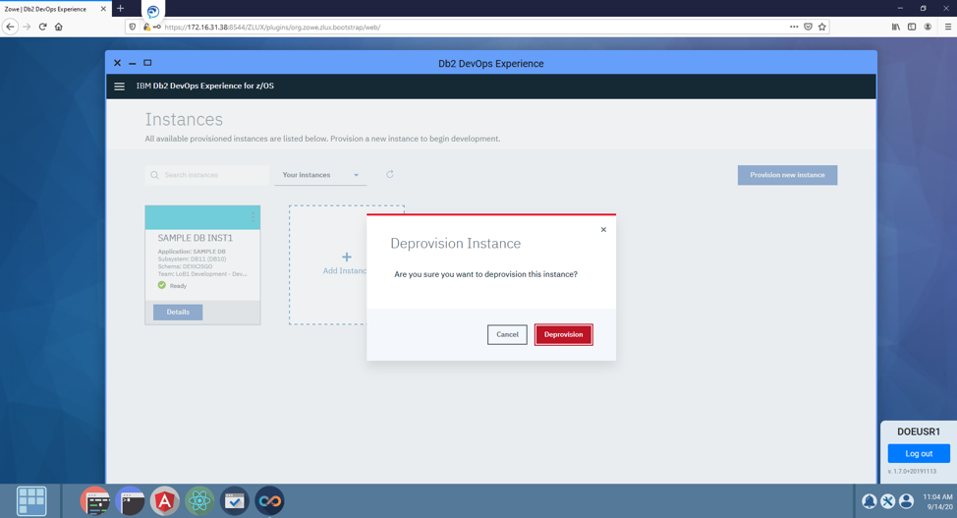Click the magnifier icon in search box
Image resolution: width=957 pixels, height=518 pixels.
click(154, 175)
